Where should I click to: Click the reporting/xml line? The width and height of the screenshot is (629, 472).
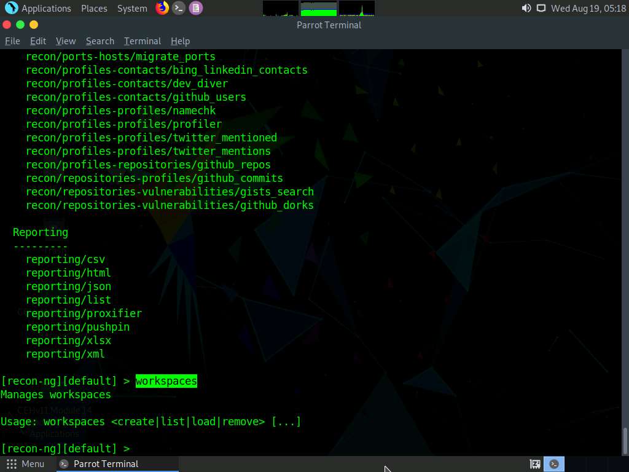pyautogui.click(x=65, y=354)
